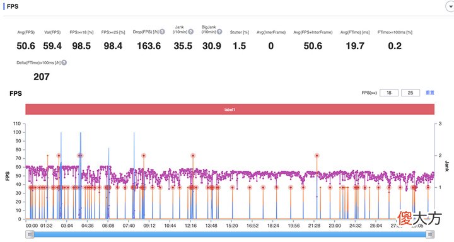The width and height of the screenshot is (454, 242).
Task: Click the FPS chart title above the graph
Action: click(x=16, y=93)
